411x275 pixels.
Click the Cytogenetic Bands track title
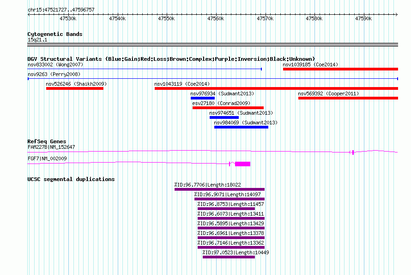tap(55, 34)
